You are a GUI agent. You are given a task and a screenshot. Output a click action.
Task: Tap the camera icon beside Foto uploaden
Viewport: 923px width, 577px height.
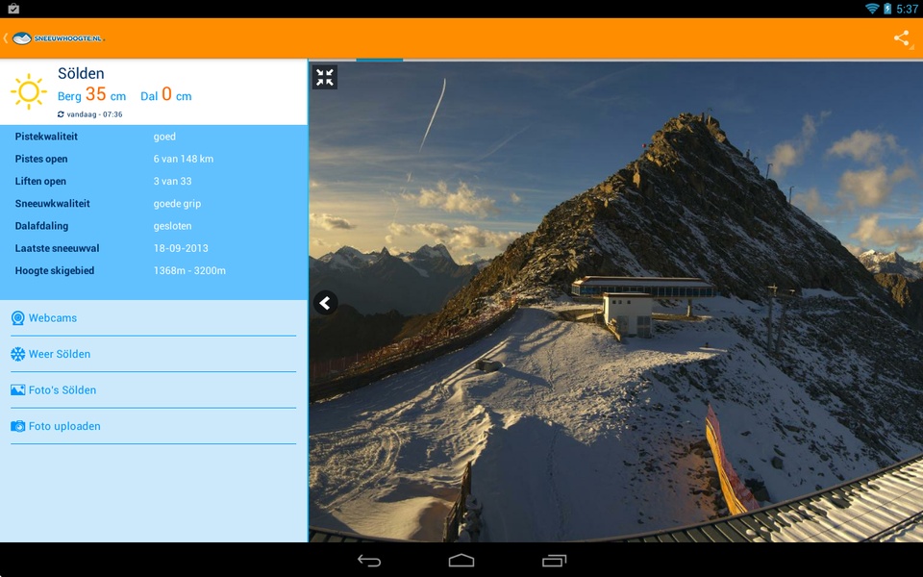(18, 426)
